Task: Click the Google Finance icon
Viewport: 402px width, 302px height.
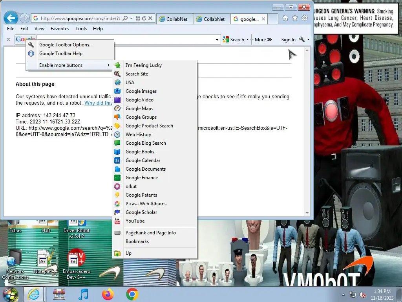Action: coord(117,178)
